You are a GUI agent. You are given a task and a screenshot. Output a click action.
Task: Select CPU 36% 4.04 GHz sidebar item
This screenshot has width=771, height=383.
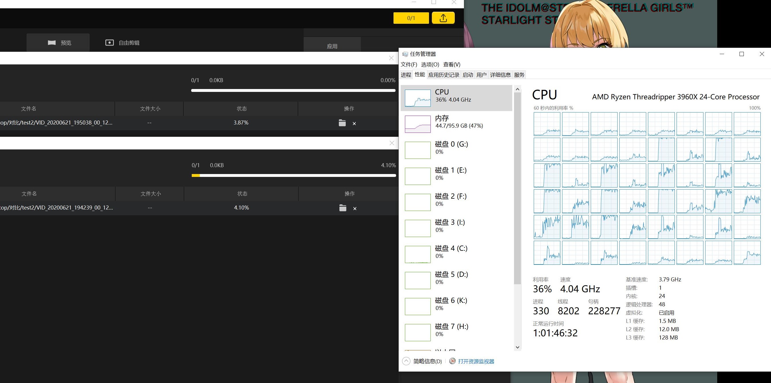coord(456,98)
